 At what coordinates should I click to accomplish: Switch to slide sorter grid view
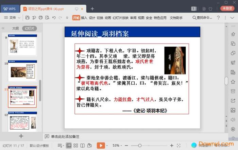point(75,146)
